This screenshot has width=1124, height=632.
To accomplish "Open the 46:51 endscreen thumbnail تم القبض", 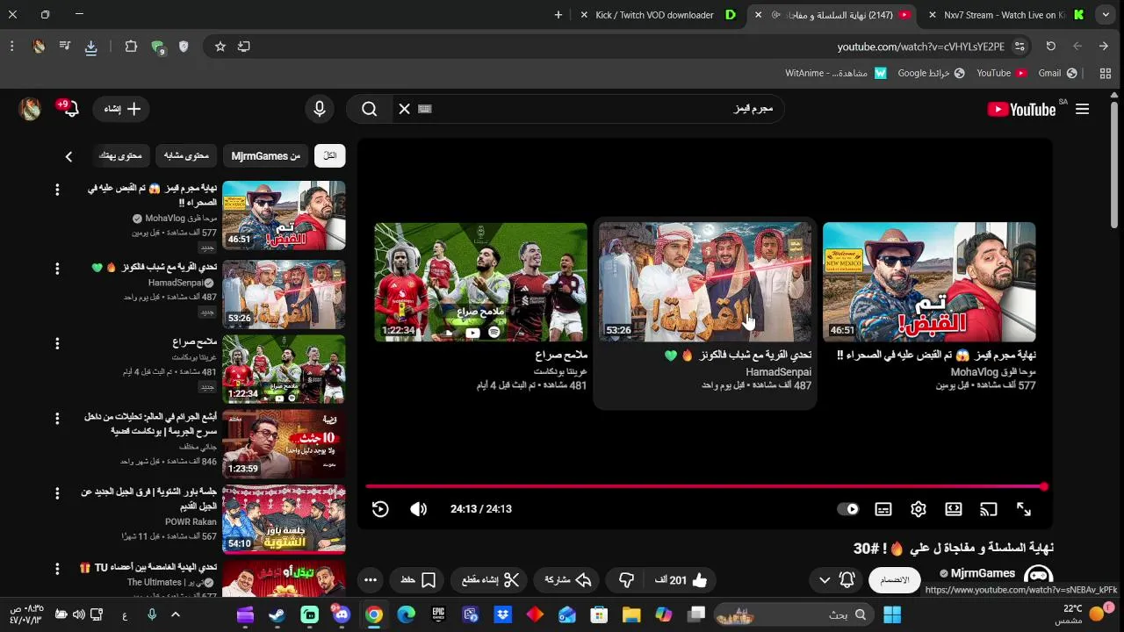I will (x=929, y=282).
